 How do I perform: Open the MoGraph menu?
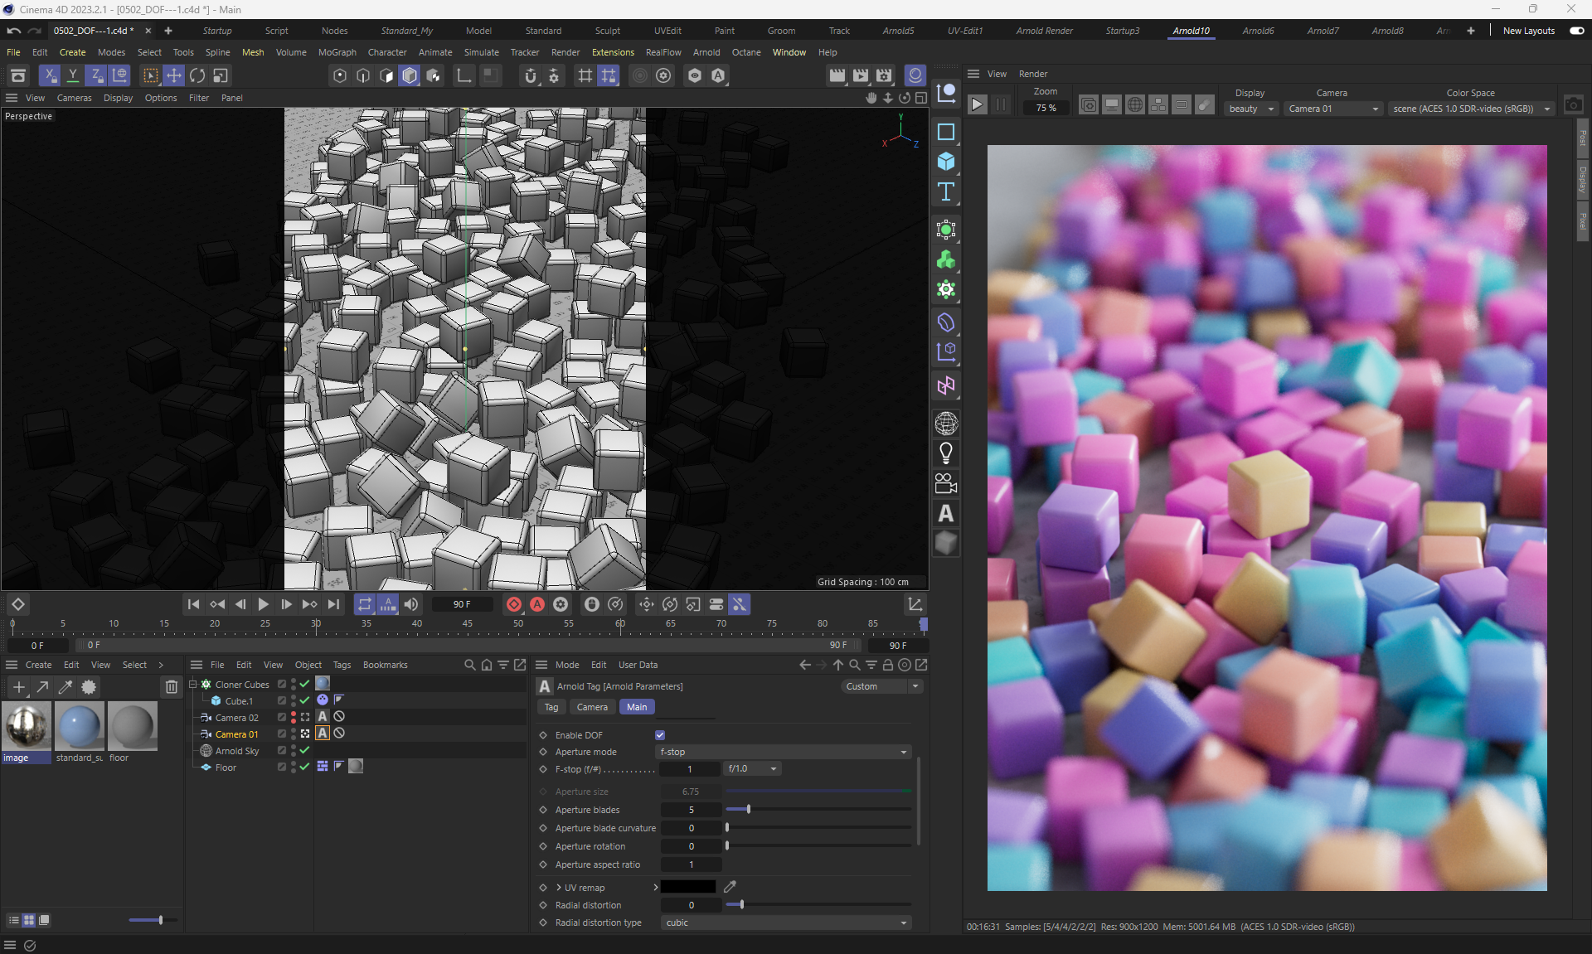[337, 52]
